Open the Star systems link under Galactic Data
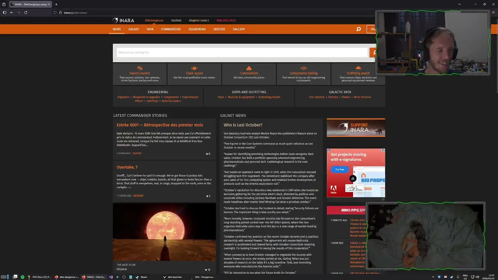Image resolution: width=498 pixels, height=280 pixels. tap(317, 97)
